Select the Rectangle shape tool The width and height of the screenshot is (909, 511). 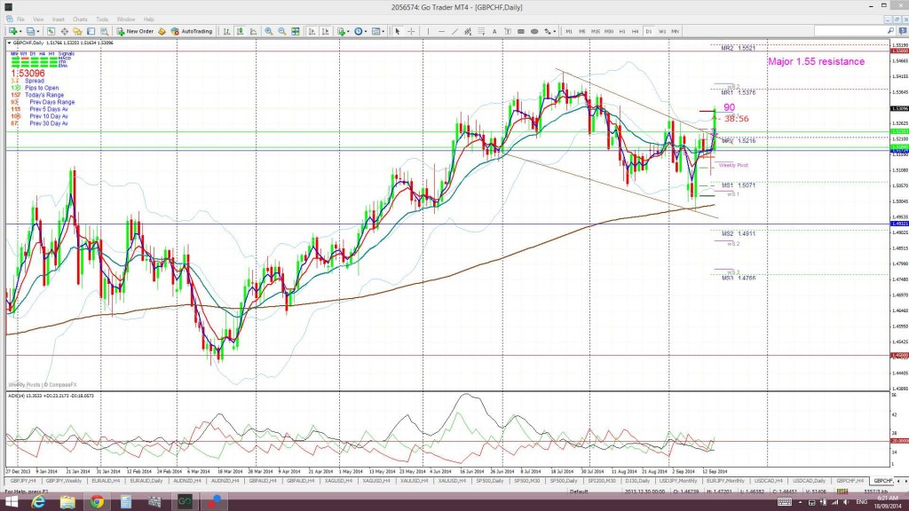click(x=521, y=31)
